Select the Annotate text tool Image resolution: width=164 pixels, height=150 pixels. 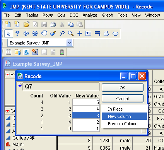(88, 34)
